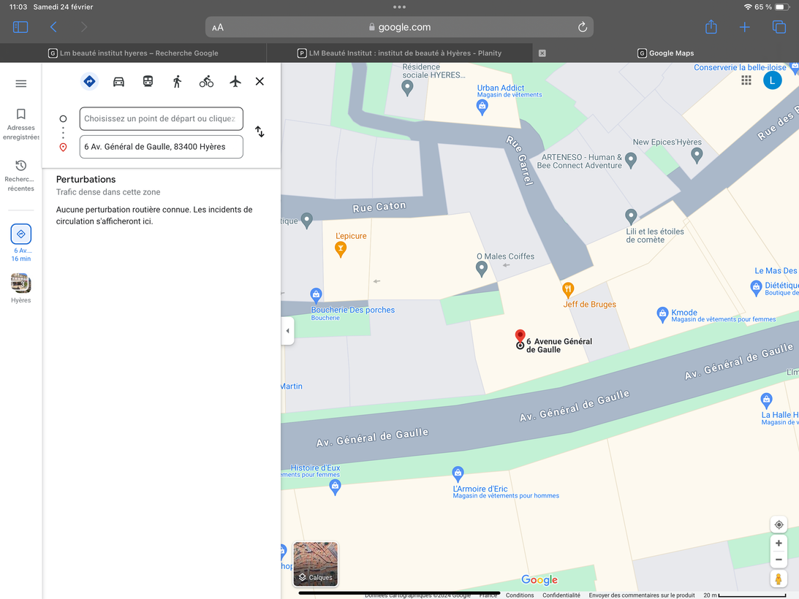Click the Lili et les étoiles de comète pin

[631, 216]
